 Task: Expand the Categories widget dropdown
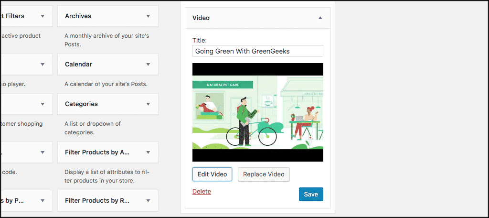(148, 104)
